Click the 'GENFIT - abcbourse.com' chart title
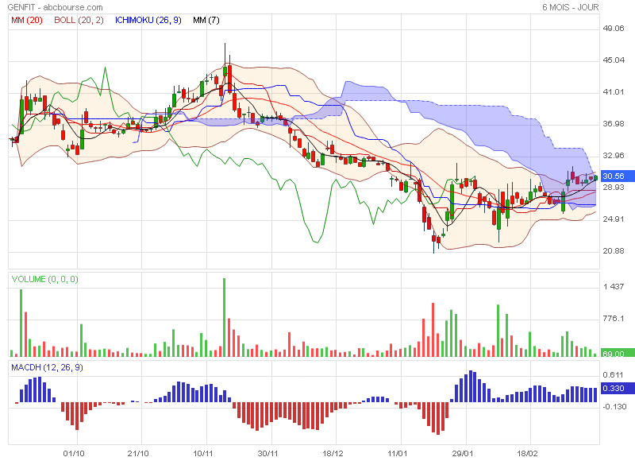The width and height of the screenshot is (635, 461). tap(56, 7)
